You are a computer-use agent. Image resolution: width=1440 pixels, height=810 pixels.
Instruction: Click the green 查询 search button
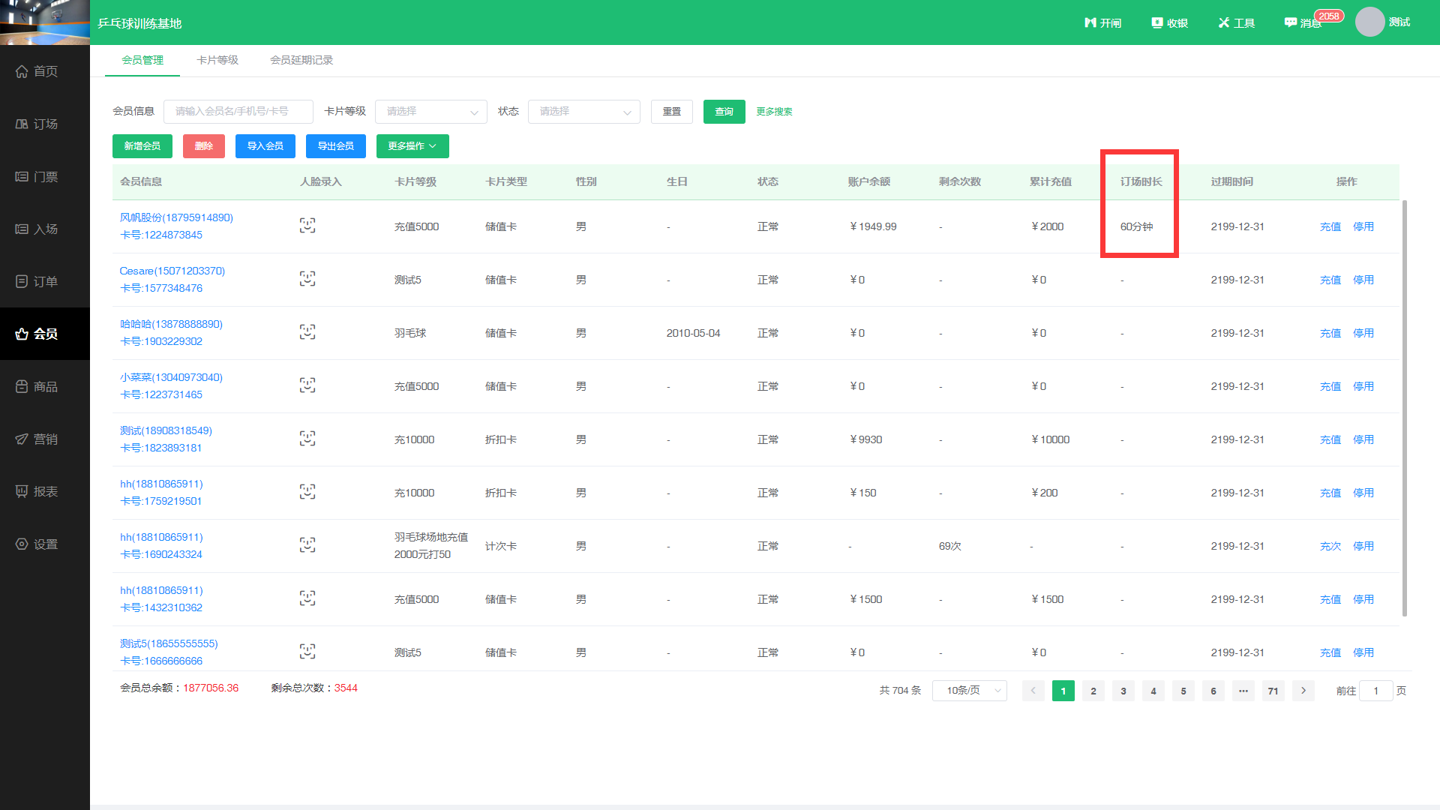click(x=724, y=112)
